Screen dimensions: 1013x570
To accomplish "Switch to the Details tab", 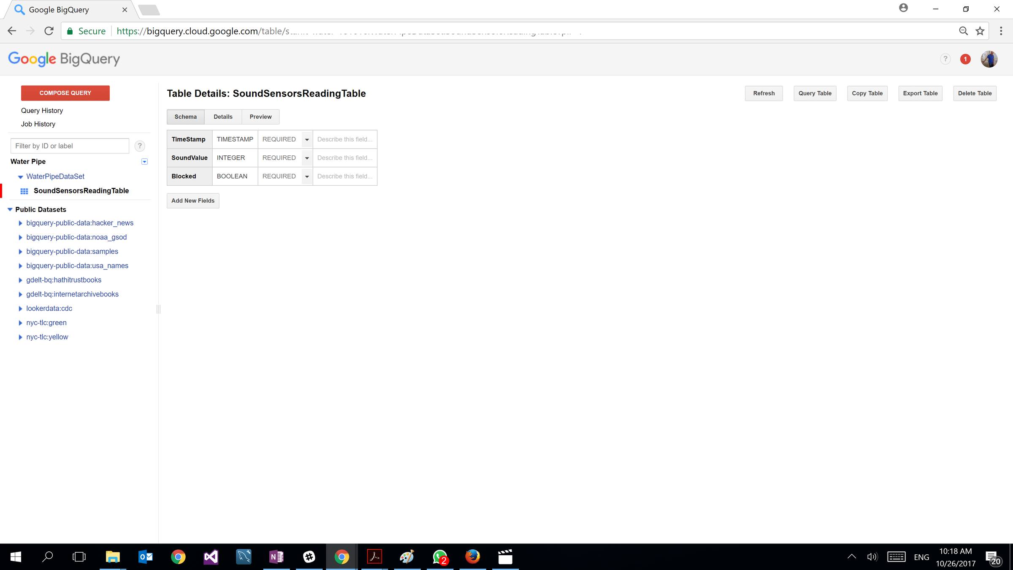I will pos(223,117).
